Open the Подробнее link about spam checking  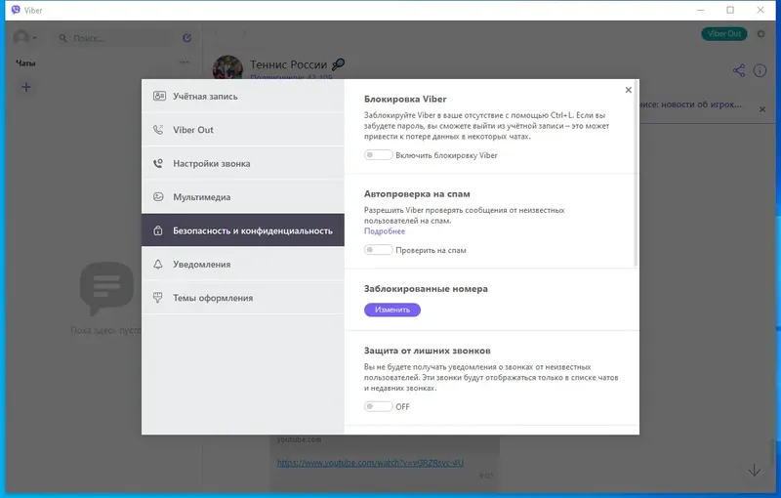385,231
